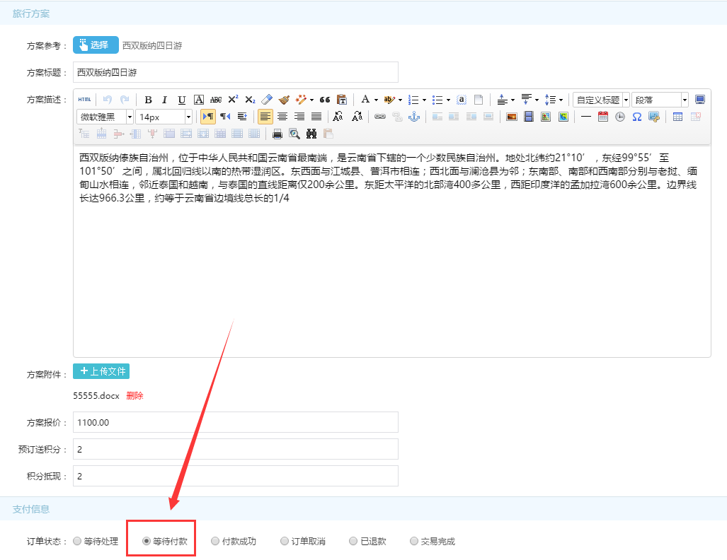Mark order as 交易完成
Screen dimensions: 727x560
point(414,542)
